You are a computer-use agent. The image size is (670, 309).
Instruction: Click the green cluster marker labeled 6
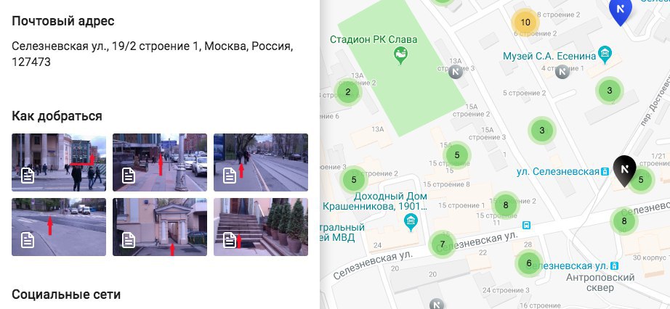click(529, 263)
